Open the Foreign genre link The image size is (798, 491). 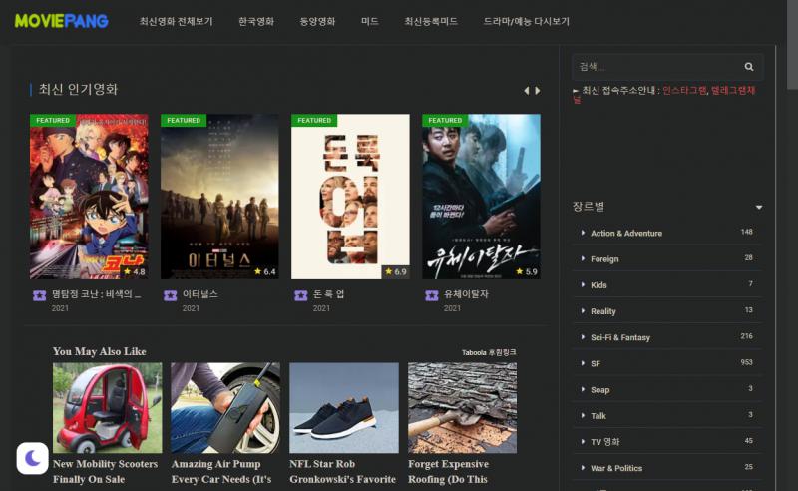point(604,259)
